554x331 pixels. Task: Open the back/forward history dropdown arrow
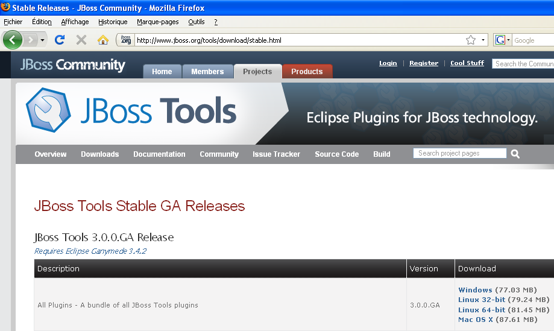pos(42,40)
